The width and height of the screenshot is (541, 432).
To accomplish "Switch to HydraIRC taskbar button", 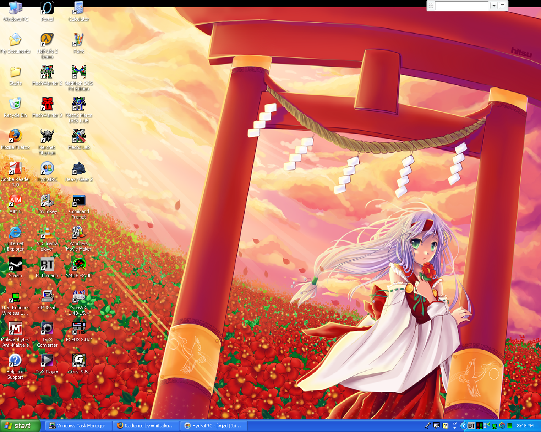I will tap(214, 426).
